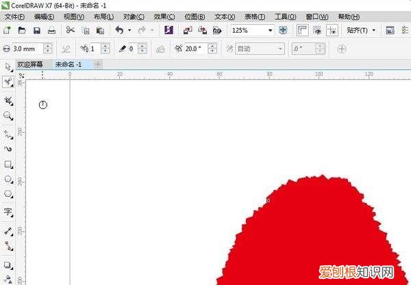Open the 效果(C) menu
Screen dimensions: 411x285
point(164,16)
